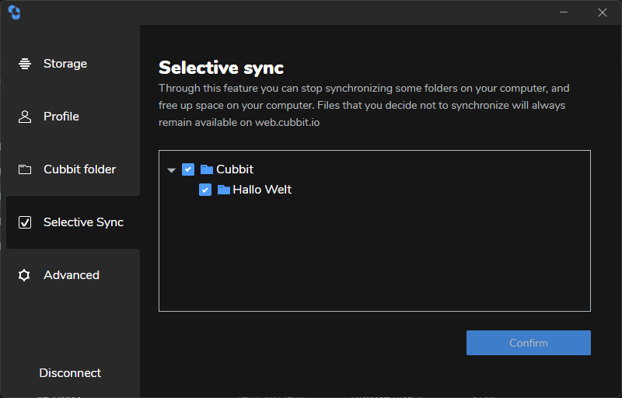622x398 pixels.
Task: Select the Selective Sync tab label
Action: coord(83,222)
